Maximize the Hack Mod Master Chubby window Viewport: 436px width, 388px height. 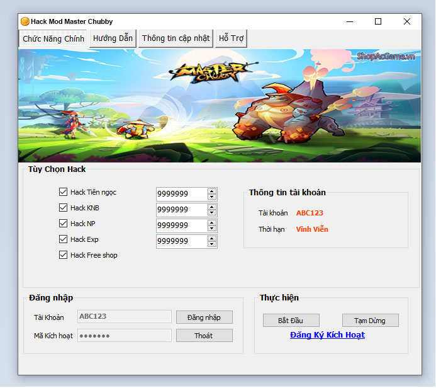point(378,21)
